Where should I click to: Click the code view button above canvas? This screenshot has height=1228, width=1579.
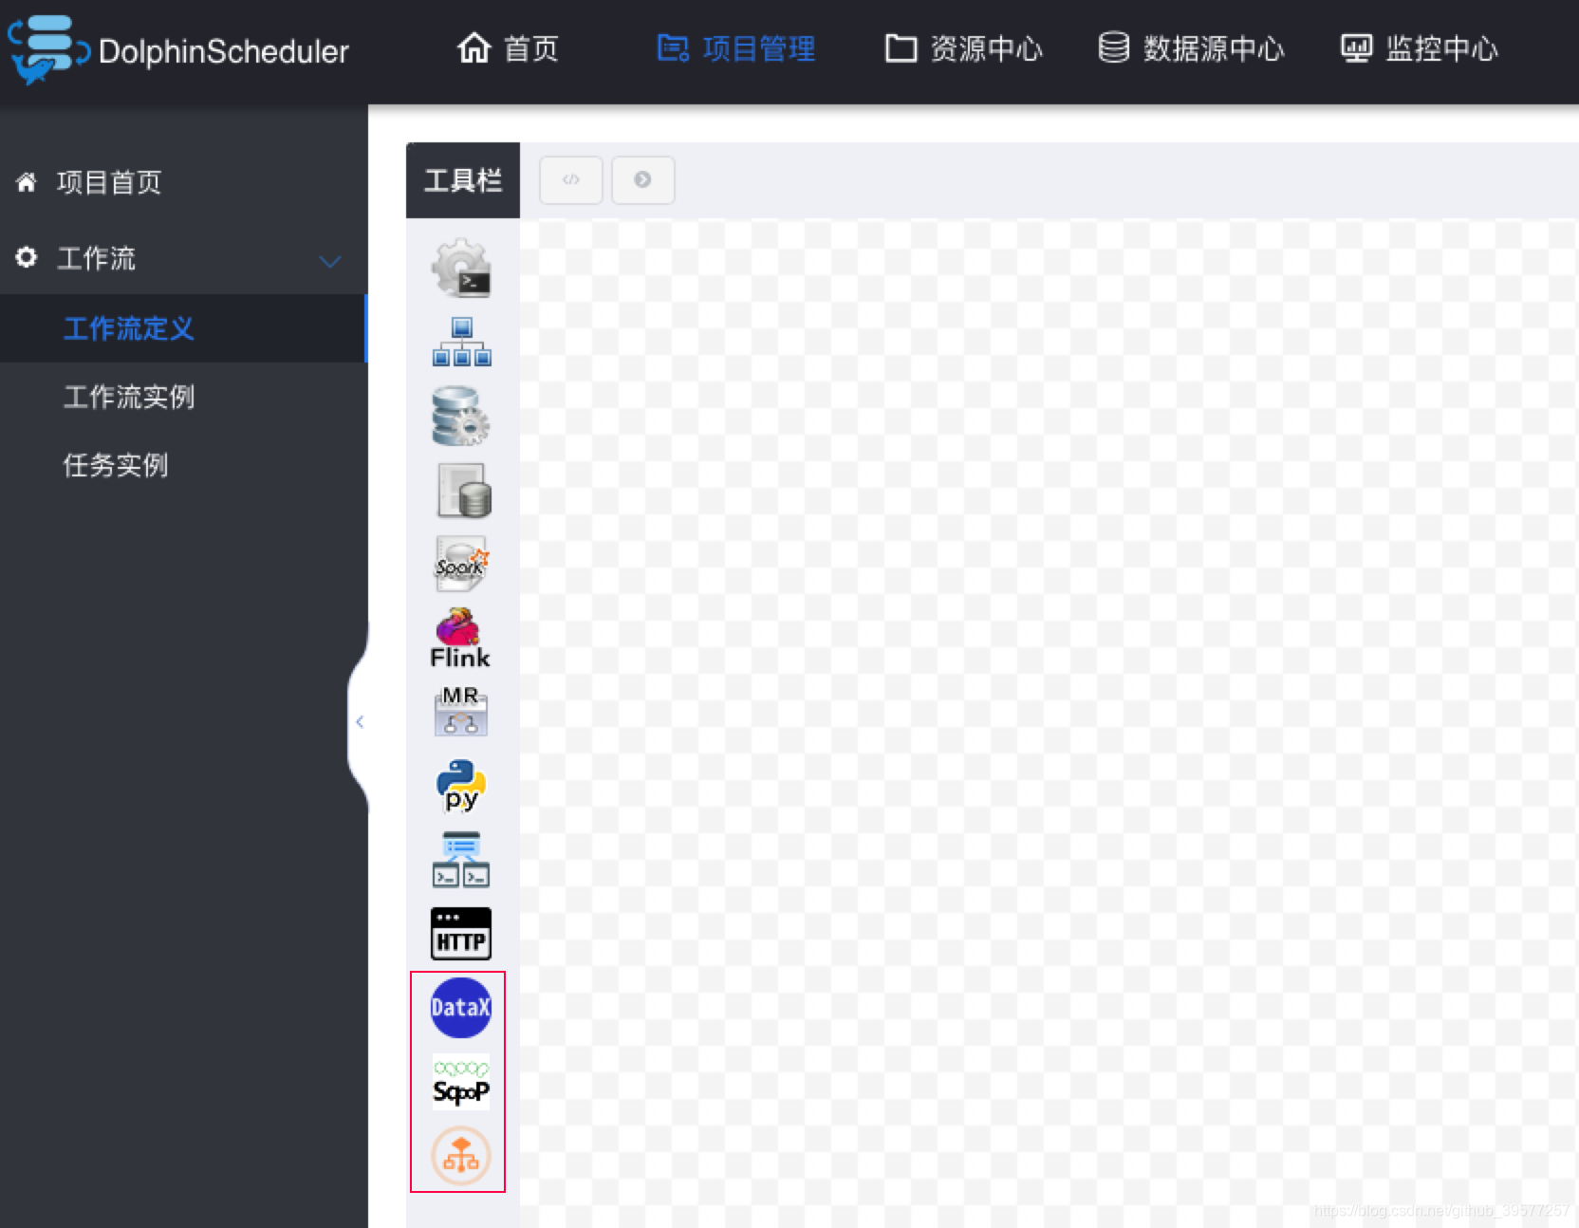point(570,179)
